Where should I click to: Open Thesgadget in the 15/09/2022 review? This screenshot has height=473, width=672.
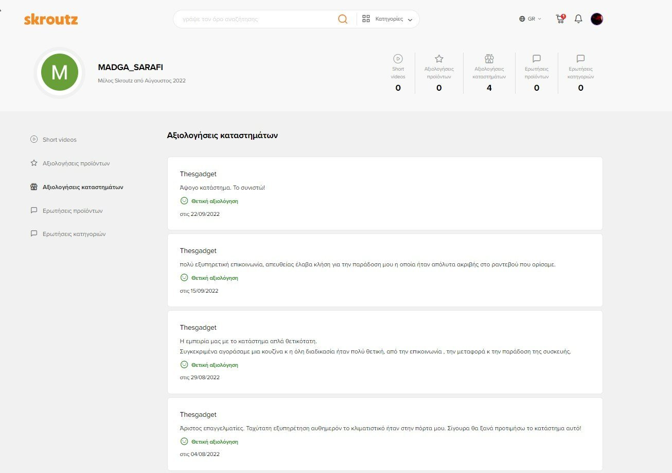[198, 251]
